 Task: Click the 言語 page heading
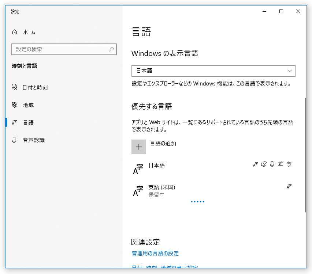[141, 32]
